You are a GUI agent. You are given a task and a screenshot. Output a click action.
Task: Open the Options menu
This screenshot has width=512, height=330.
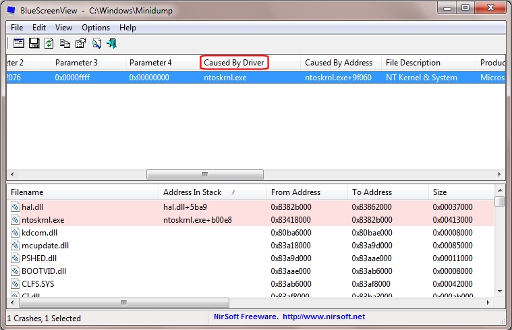pyautogui.click(x=96, y=28)
